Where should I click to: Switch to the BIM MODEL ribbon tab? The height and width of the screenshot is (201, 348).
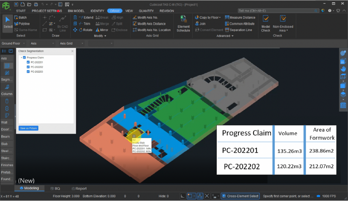coord(76,11)
